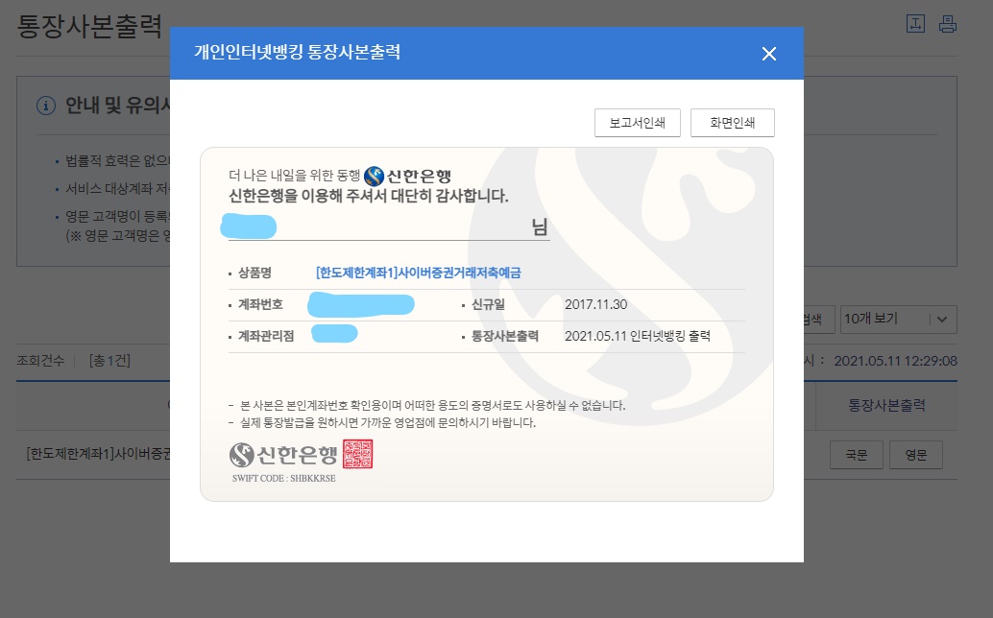Click the Shinhan Bank logo at card bottom
The height and width of the screenshot is (618, 993).
[x=283, y=455]
